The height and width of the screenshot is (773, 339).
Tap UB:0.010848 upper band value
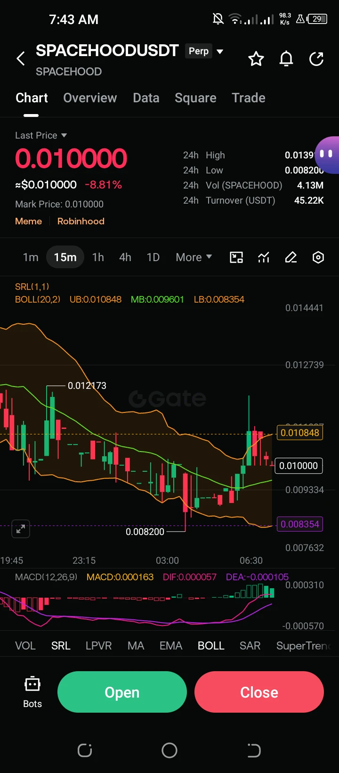point(96,299)
